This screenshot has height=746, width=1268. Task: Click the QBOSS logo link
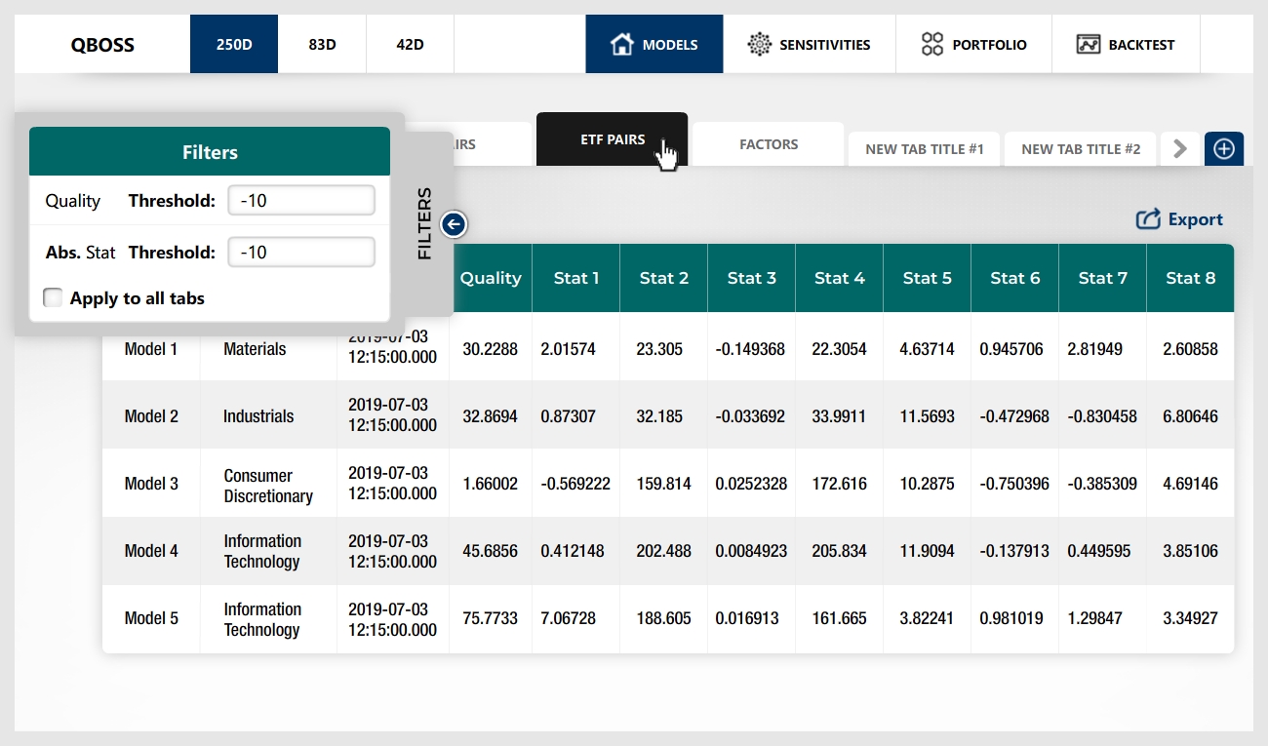(102, 44)
